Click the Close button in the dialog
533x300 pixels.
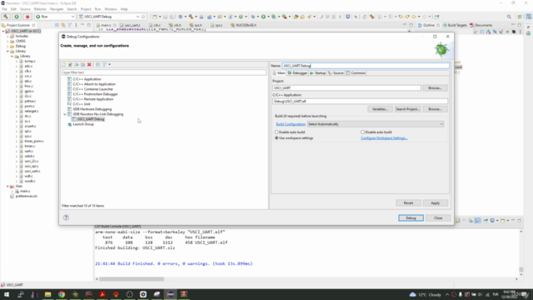(438, 218)
